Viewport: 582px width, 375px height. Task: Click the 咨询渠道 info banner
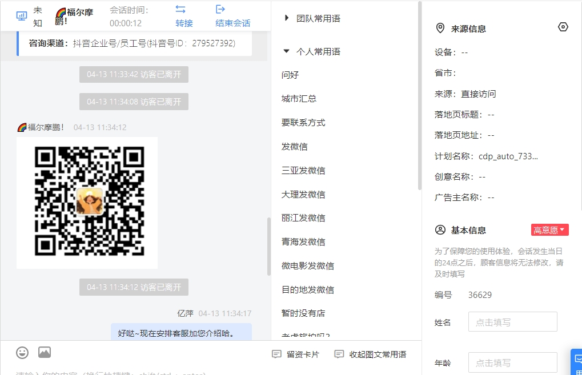tap(134, 43)
